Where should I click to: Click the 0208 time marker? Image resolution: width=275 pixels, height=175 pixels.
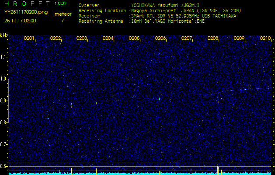(x=213, y=38)
